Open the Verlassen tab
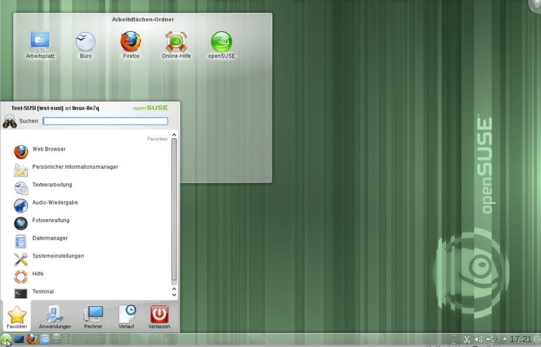The width and height of the screenshot is (541, 347). pos(159,317)
